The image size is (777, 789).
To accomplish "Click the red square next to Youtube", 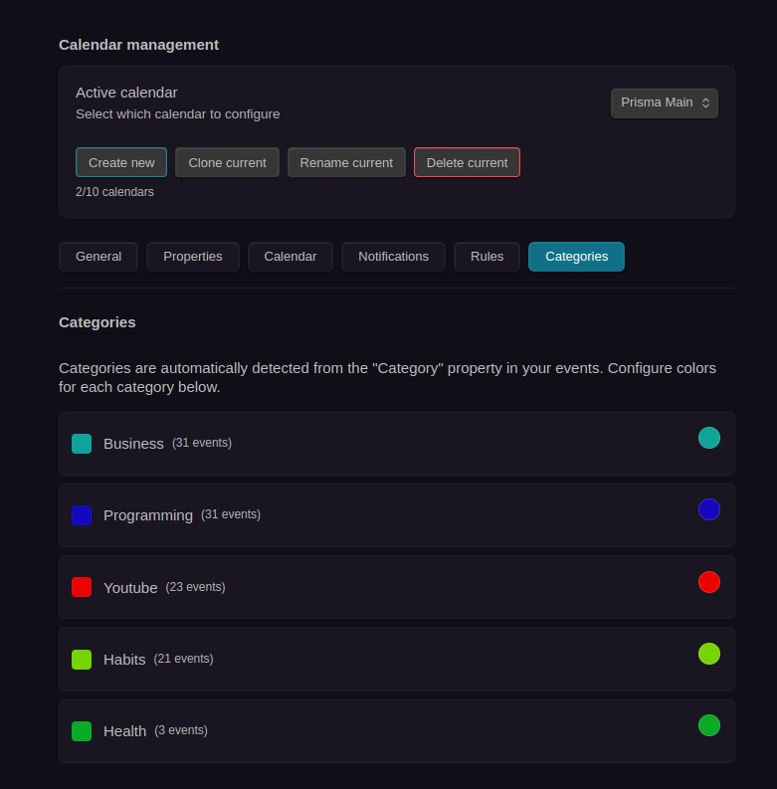I will (x=82, y=587).
